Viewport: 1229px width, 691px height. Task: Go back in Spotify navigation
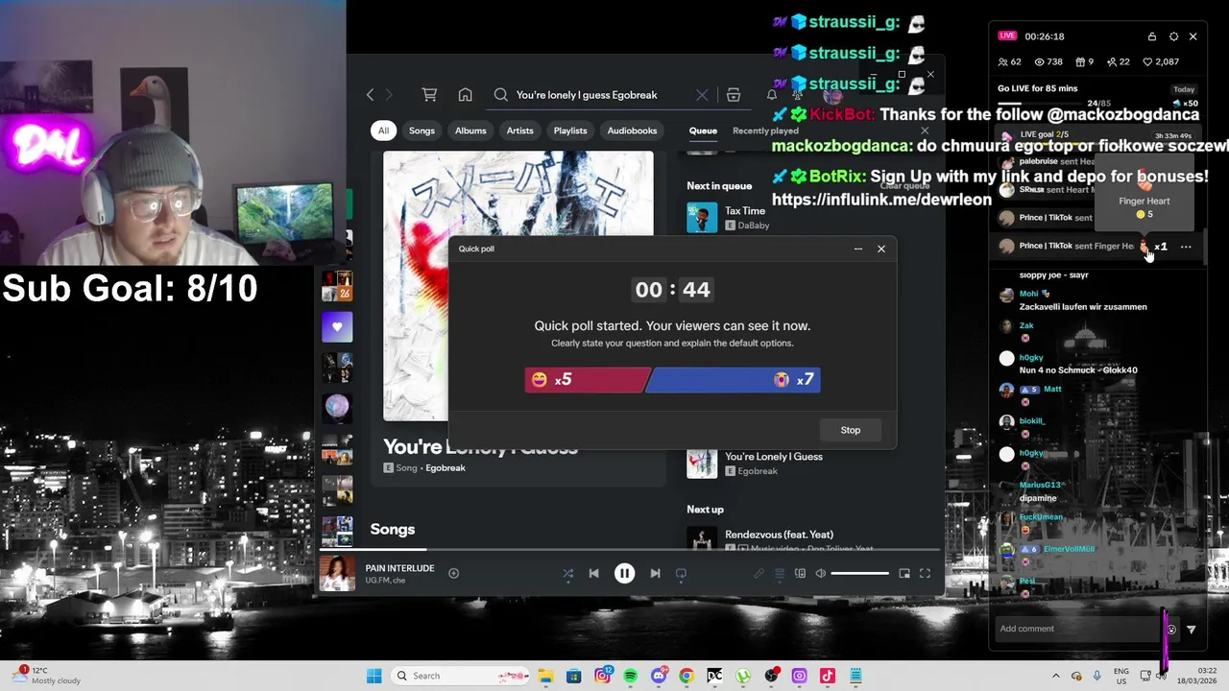pos(370,95)
